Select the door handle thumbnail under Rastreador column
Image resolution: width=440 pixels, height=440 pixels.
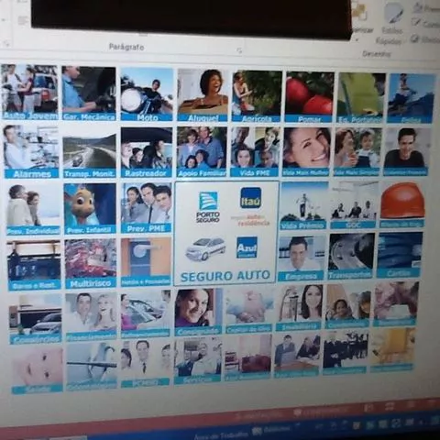pyautogui.click(x=146, y=262)
